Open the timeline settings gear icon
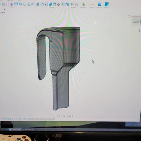This screenshot has width=141, height=141. [x=138, y=120]
